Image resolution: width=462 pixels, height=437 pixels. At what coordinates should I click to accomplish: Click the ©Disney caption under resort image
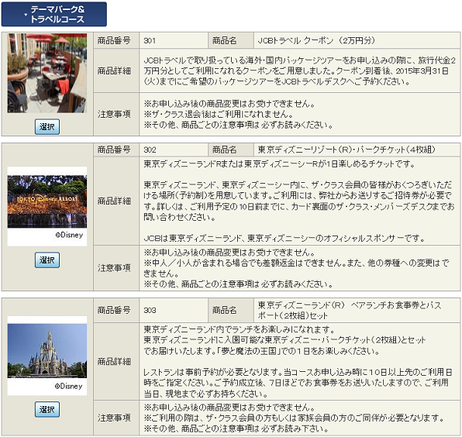coord(69,235)
